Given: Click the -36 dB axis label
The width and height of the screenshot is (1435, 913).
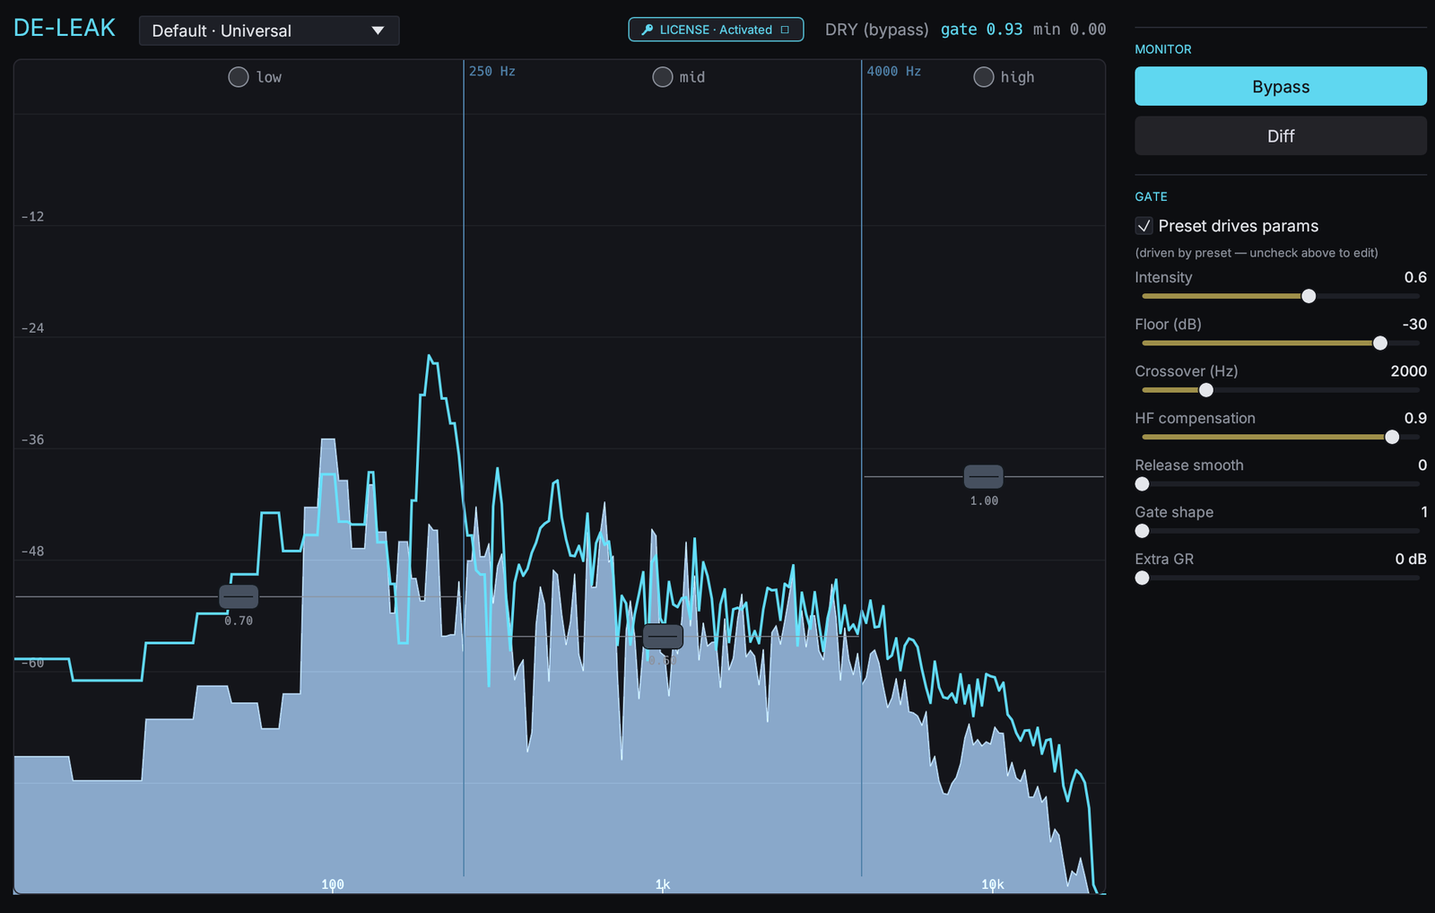Looking at the screenshot, I should [32, 439].
